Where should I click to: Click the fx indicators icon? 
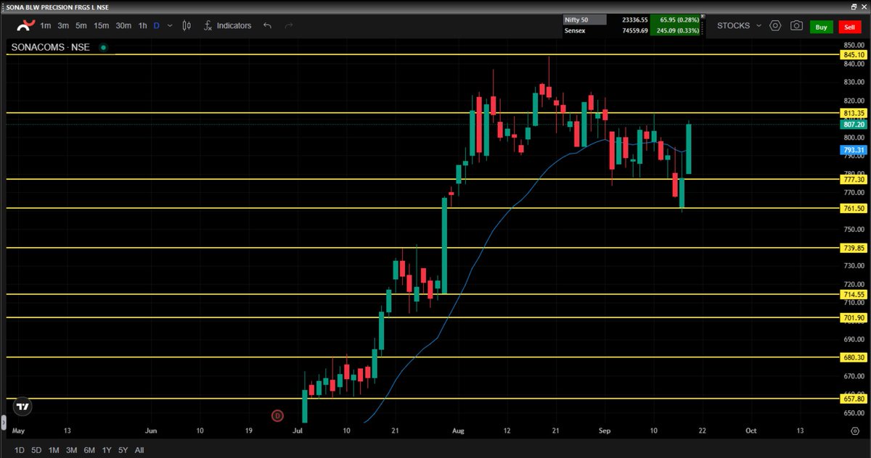click(207, 25)
